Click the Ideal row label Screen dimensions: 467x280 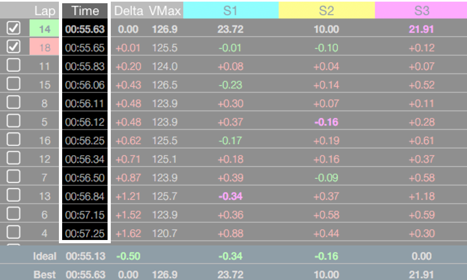[x=45, y=256]
